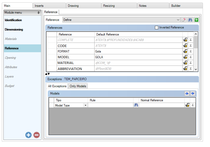Pin the Module menu panel
This screenshot has height=147, width=210.
39,13
